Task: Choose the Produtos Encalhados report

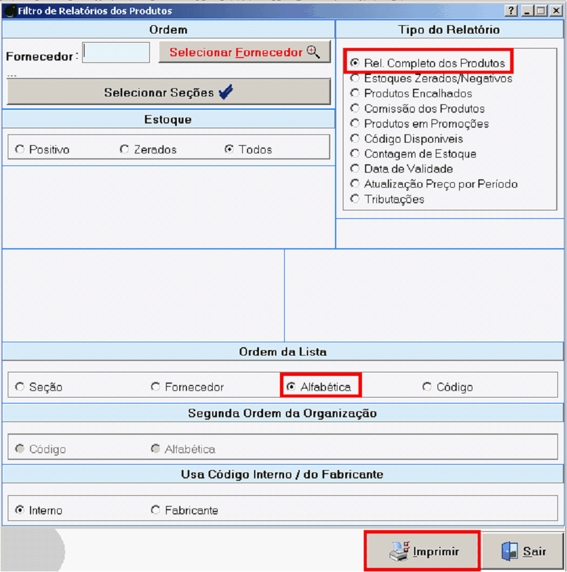Action: pos(355,94)
